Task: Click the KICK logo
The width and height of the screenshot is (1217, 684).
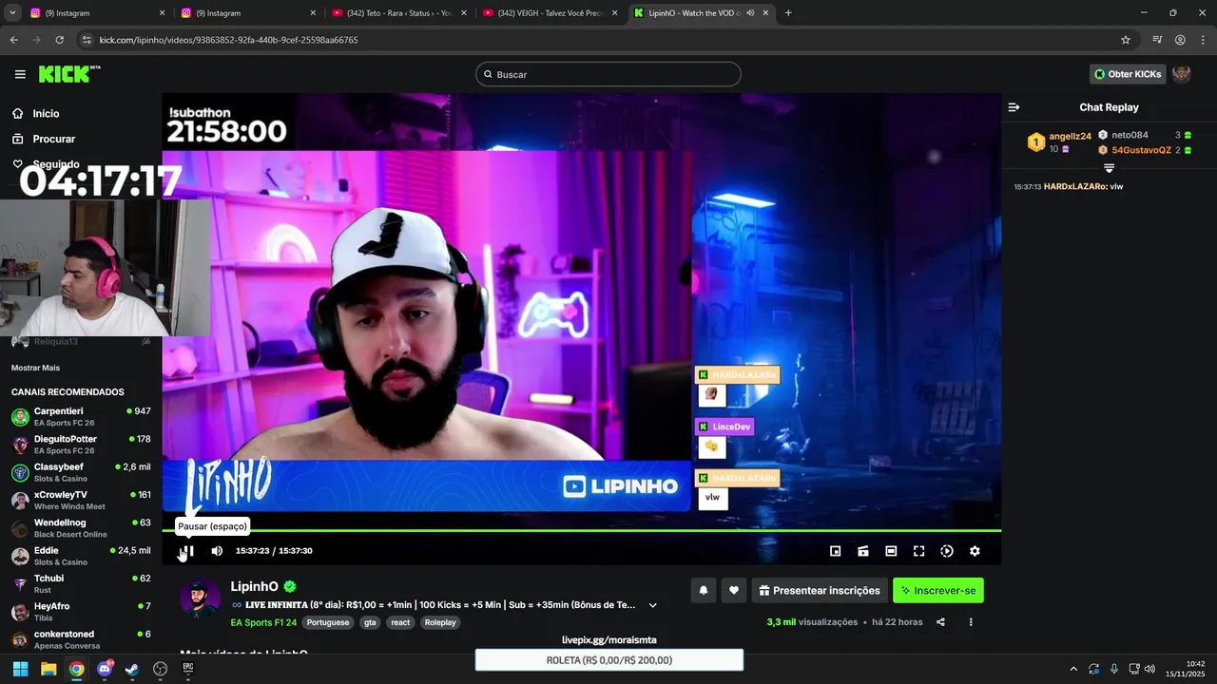Action: tap(69, 74)
